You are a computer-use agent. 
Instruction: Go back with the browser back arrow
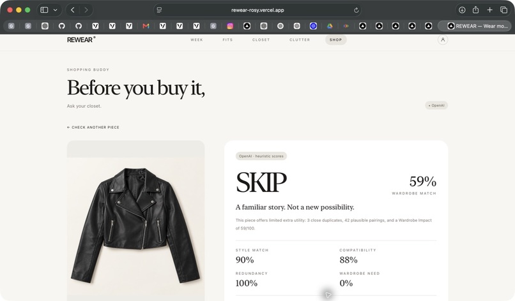[x=73, y=10]
